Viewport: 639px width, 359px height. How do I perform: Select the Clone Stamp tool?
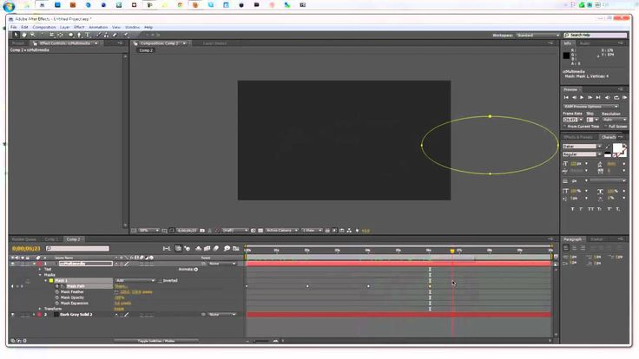tap(107, 35)
